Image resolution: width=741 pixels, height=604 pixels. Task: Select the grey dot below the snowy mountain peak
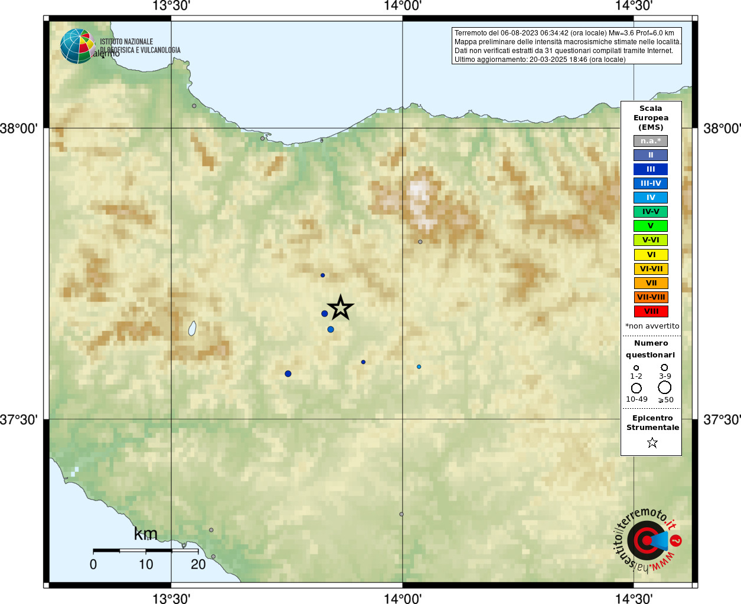click(420, 242)
